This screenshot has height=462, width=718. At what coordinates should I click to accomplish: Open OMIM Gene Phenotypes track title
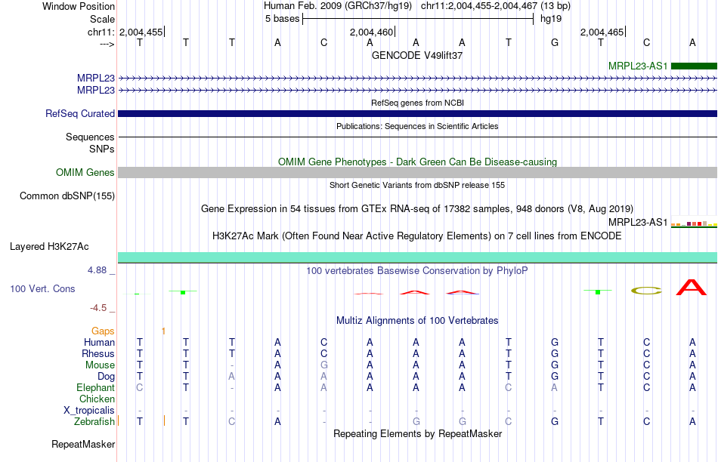[x=417, y=162]
